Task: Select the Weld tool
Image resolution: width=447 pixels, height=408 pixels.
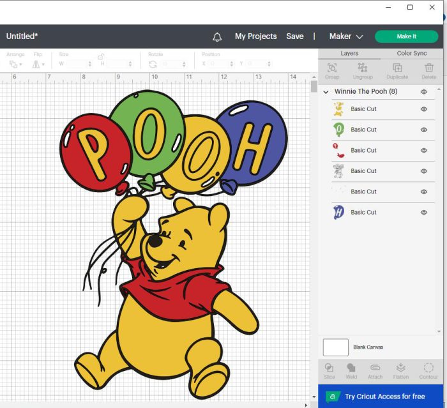Action: point(351,368)
